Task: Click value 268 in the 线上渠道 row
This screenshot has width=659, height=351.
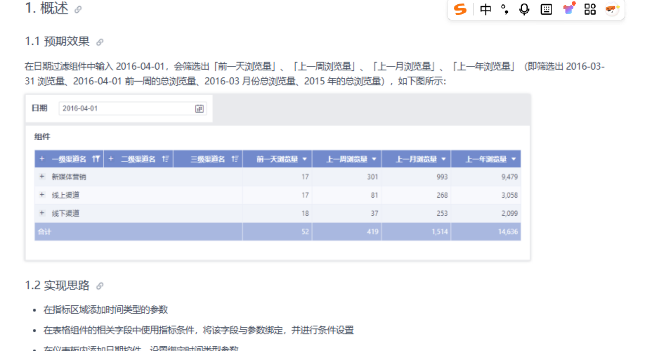Action: (442, 195)
